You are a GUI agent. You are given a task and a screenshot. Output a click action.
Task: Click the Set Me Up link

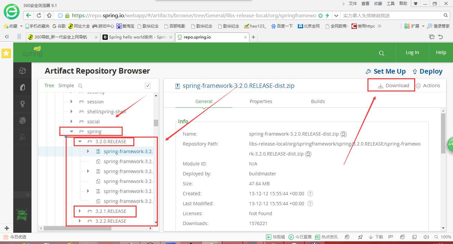[386, 71]
